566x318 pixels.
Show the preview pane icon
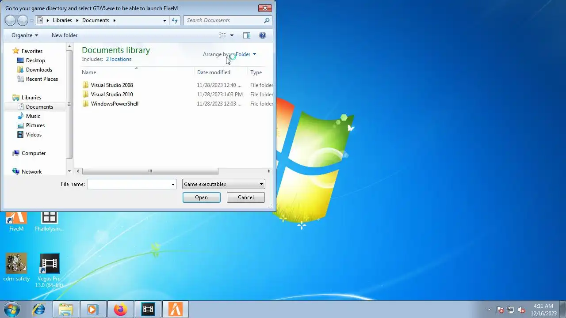click(x=247, y=35)
